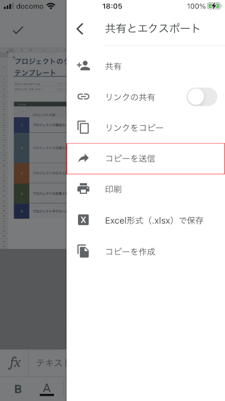Screen dimensions: 225x401
Task: Tap the プロジェクトのタイトル label cell
Action: (27, 84)
